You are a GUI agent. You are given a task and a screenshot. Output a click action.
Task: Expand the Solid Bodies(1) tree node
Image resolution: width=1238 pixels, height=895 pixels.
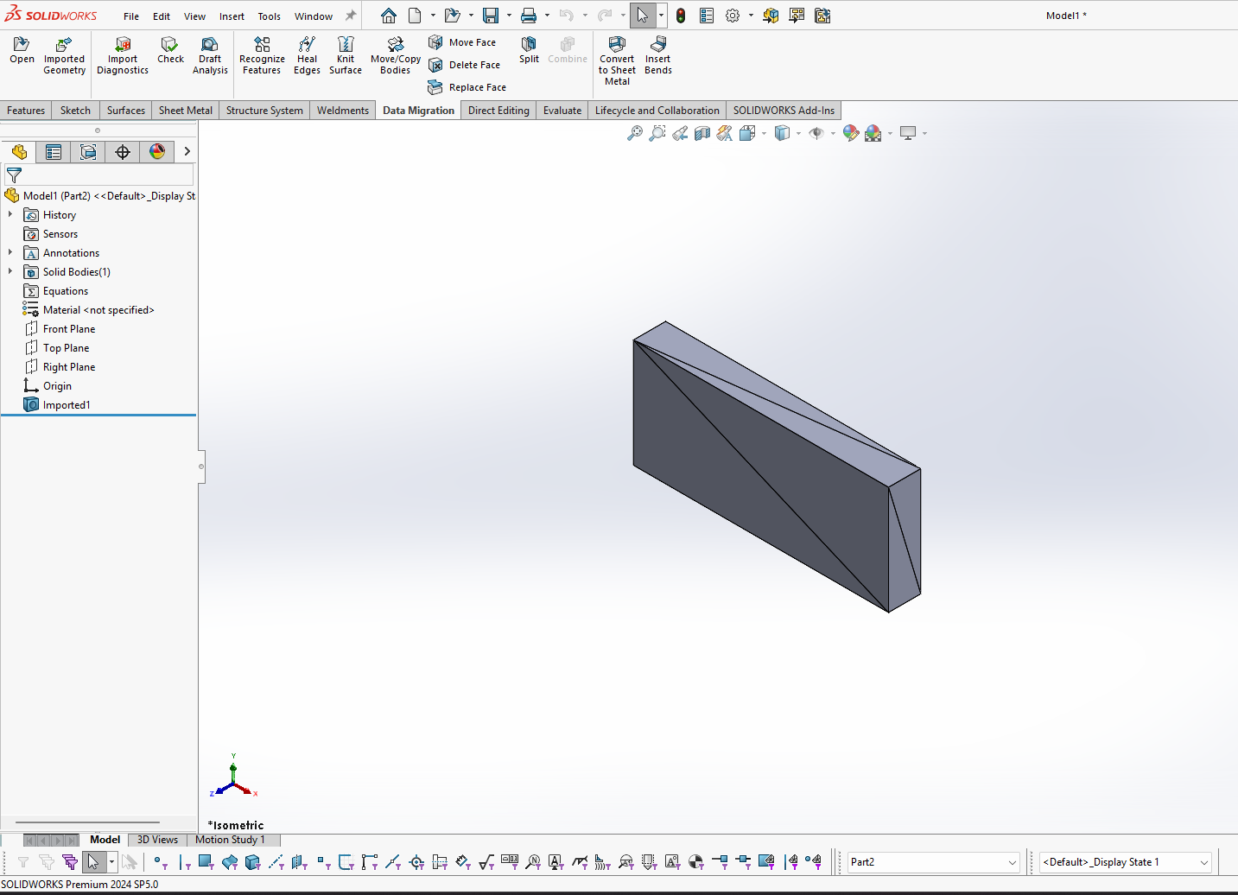pyautogui.click(x=10, y=271)
